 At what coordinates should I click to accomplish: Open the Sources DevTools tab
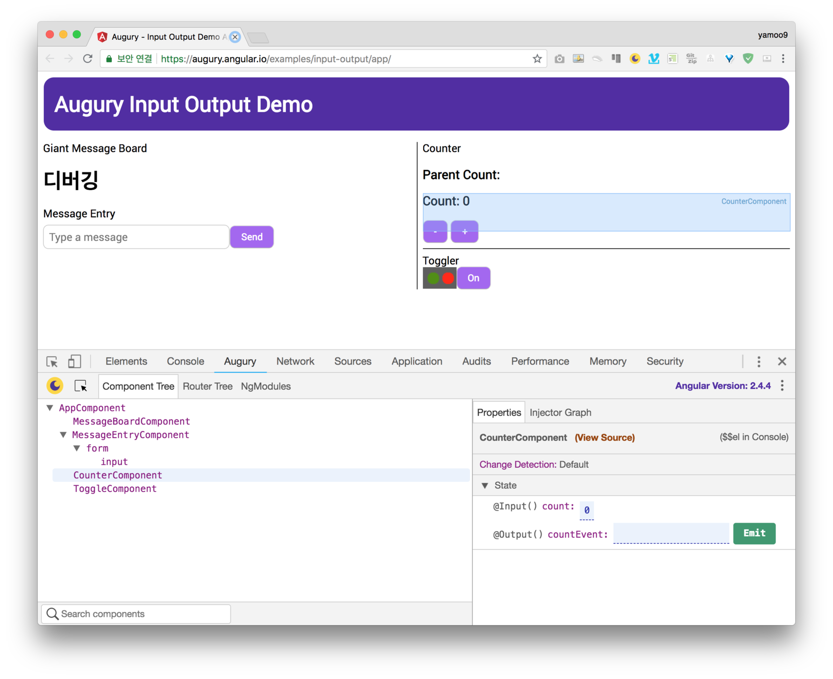(353, 362)
